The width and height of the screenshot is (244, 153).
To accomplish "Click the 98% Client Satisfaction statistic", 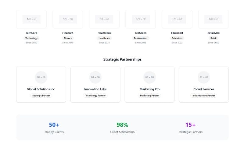I will click(122, 125).
